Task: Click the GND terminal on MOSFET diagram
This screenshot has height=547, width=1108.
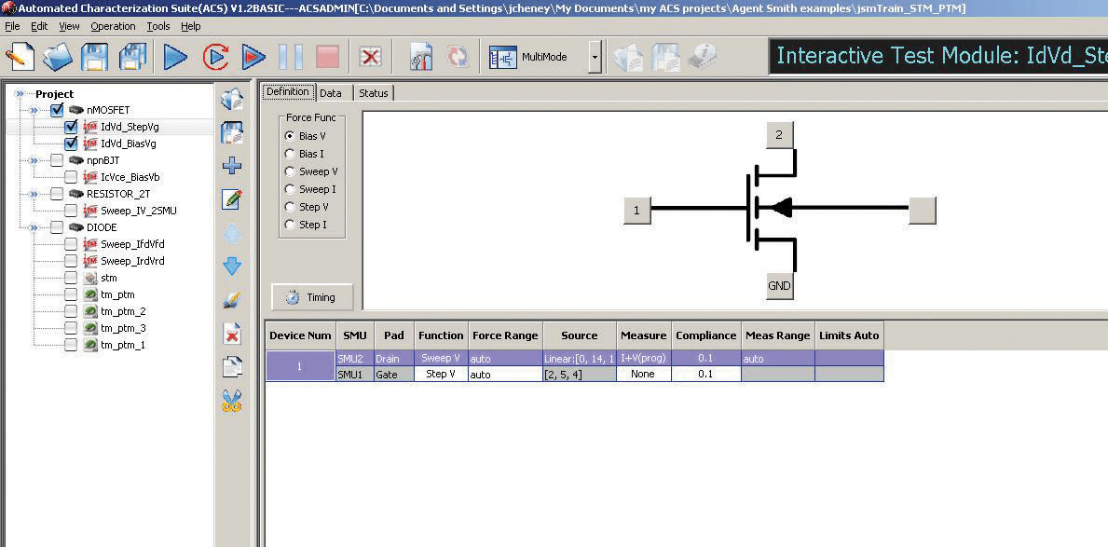Action: tap(779, 286)
